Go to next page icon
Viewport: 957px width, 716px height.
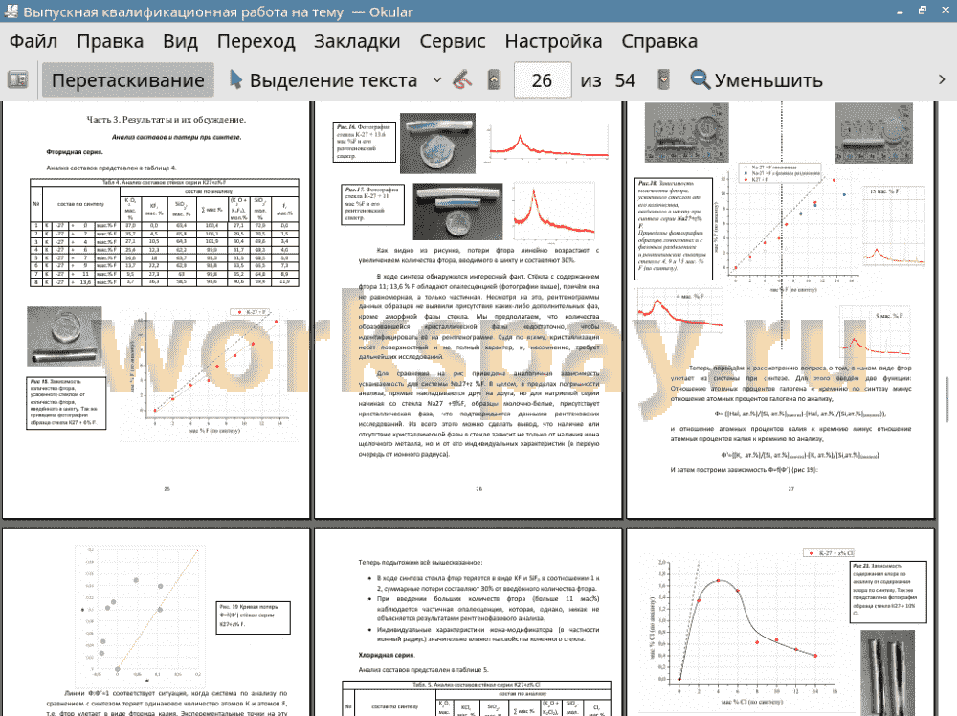tap(664, 80)
